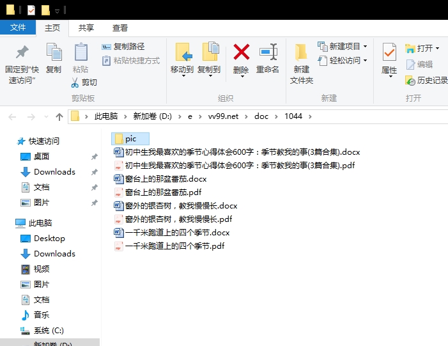448x346 pixels.
Task: Open 快速访问 in navigation pane
Action: coord(38,141)
